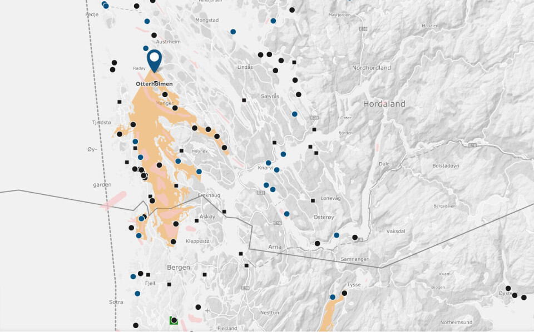The height and width of the screenshot is (332, 534).
Task: Click the blue dot right of Mongstad label
Action: [233, 32]
